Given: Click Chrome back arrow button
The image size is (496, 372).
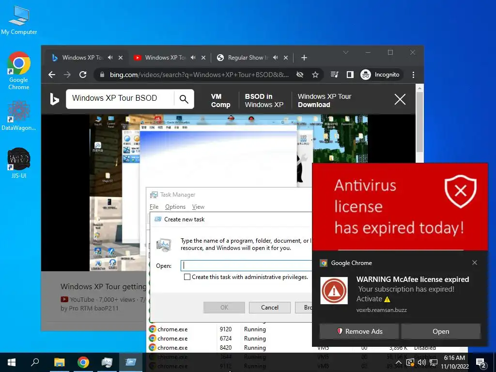Looking at the screenshot, I should [52, 75].
